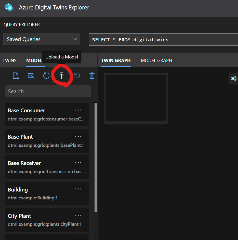Screen dimensions: 238x240
Task: Click the Azure Digital Twins Explorer logo
Action: coord(9,7)
